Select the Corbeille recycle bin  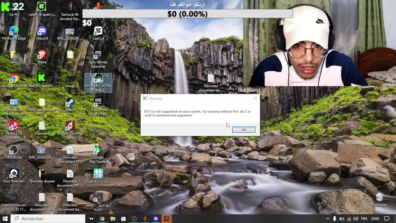click(x=380, y=200)
